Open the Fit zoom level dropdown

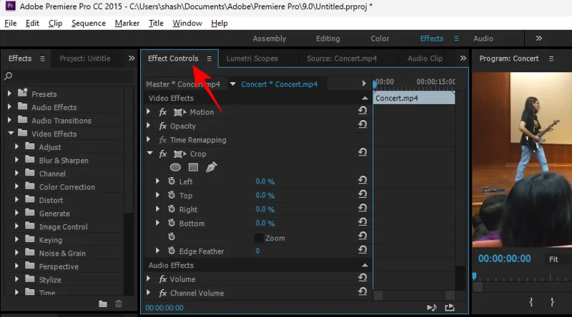pos(558,259)
